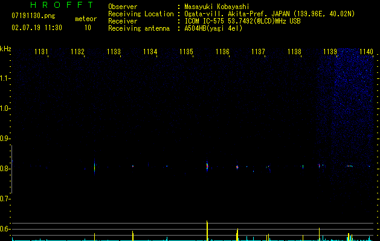This screenshot has width=380, height=241.
Task: Click the strongest meteor echo after 1135
Action: point(207,166)
